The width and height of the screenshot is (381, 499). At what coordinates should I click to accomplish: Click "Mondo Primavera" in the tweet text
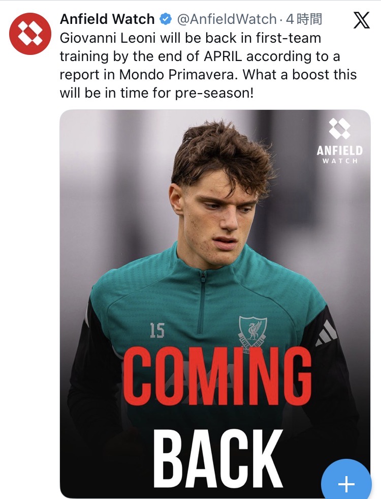(178, 75)
